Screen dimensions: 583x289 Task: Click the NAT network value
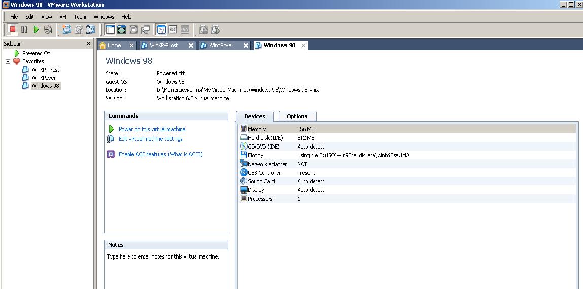click(x=302, y=164)
